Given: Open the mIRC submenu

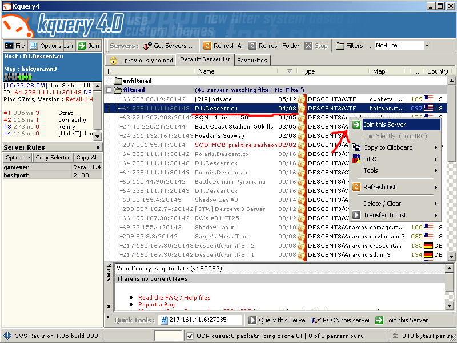Looking at the screenshot, I should (395, 159).
